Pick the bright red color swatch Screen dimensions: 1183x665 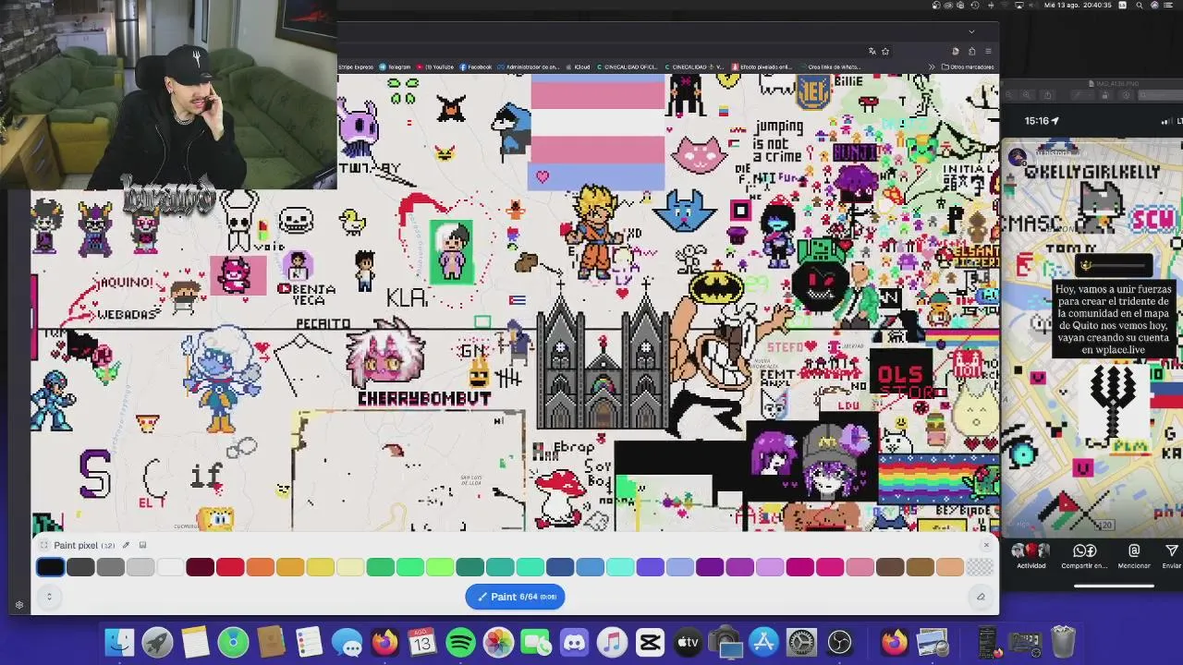(230, 567)
